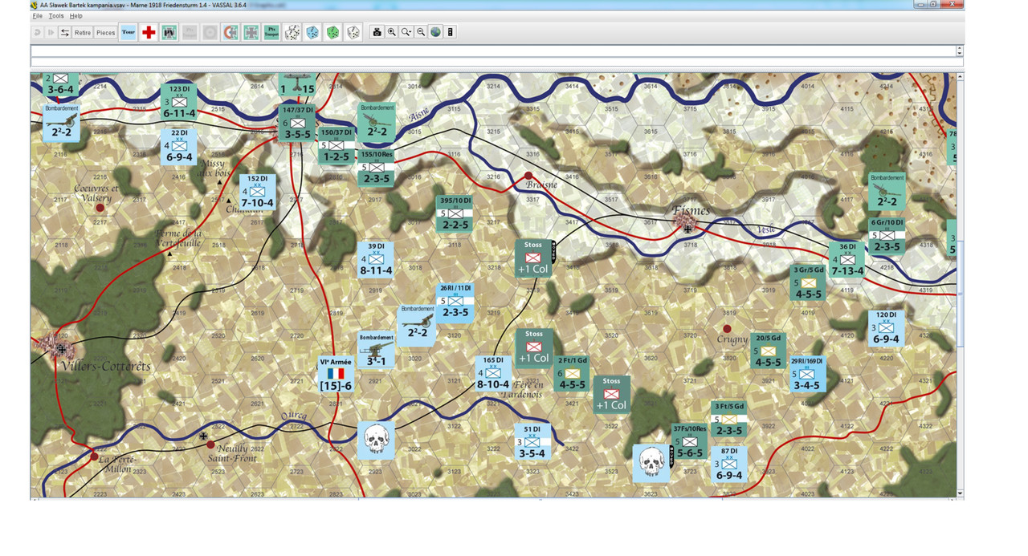1028x556 pixels.
Task: Click the greyed round marker icon
Action: click(210, 32)
